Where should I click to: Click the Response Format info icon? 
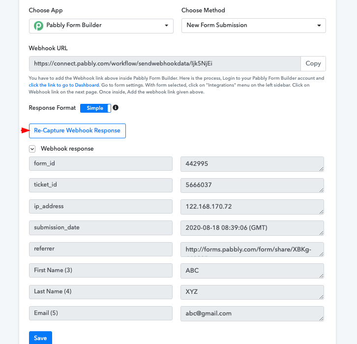(x=116, y=107)
